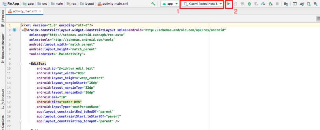
Task: Collapse the ConstraintLayout fold marker at line 2
Action: [20, 30]
